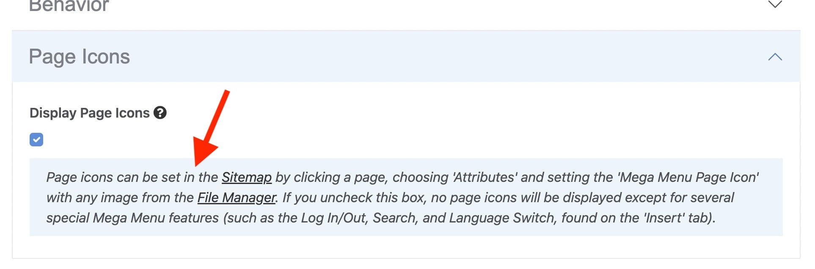Toggle the Display Page Icons label
Screen dimensions: 815x269
(x=89, y=113)
